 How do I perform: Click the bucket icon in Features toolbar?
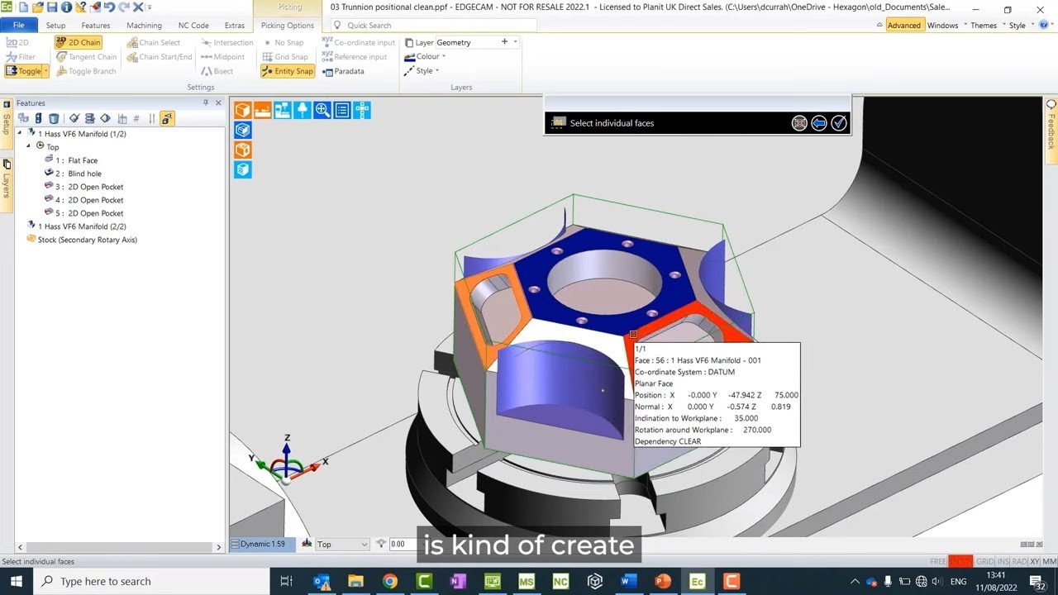(x=54, y=119)
